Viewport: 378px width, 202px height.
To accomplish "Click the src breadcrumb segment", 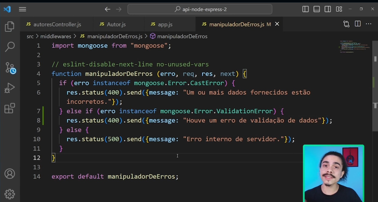I will (x=30, y=36).
